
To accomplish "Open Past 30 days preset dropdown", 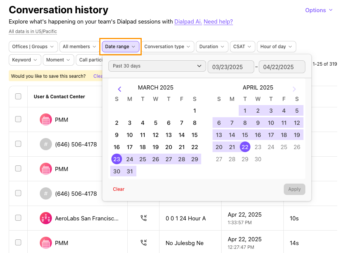I will (x=157, y=66).
